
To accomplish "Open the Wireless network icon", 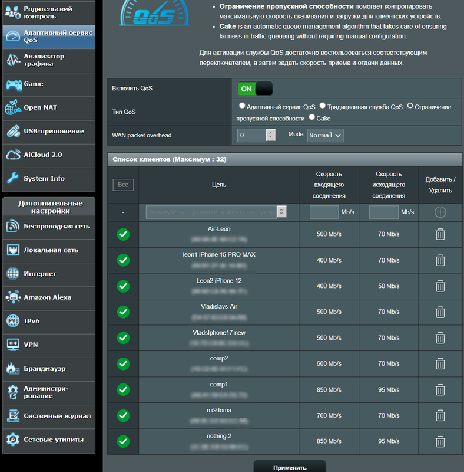I will pyautogui.click(x=13, y=226).
